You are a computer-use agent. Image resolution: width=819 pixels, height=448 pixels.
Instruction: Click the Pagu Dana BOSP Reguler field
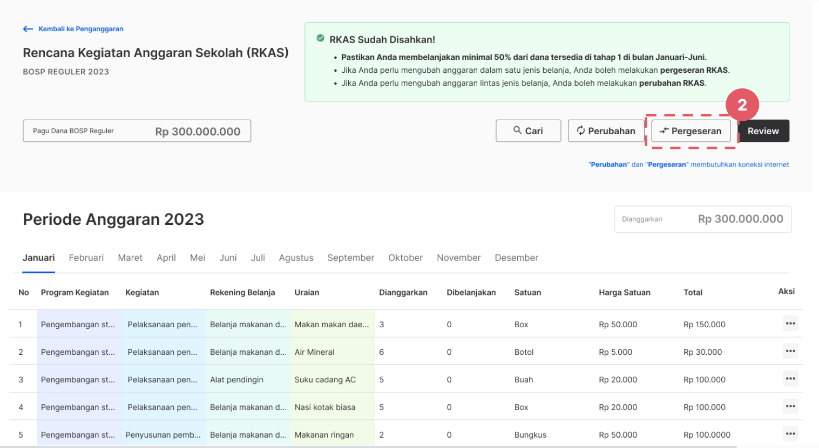[x=137, y=131]
